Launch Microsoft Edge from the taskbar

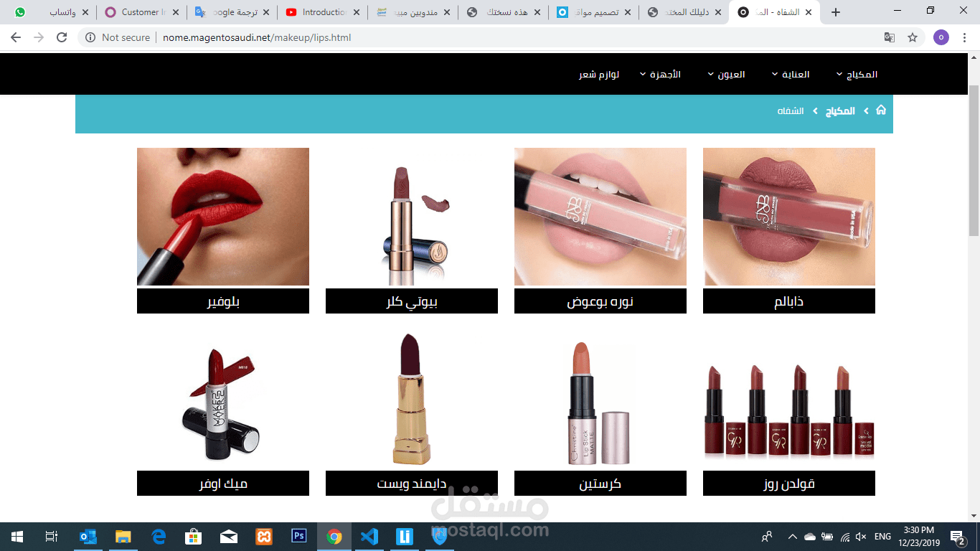[159, 536]
